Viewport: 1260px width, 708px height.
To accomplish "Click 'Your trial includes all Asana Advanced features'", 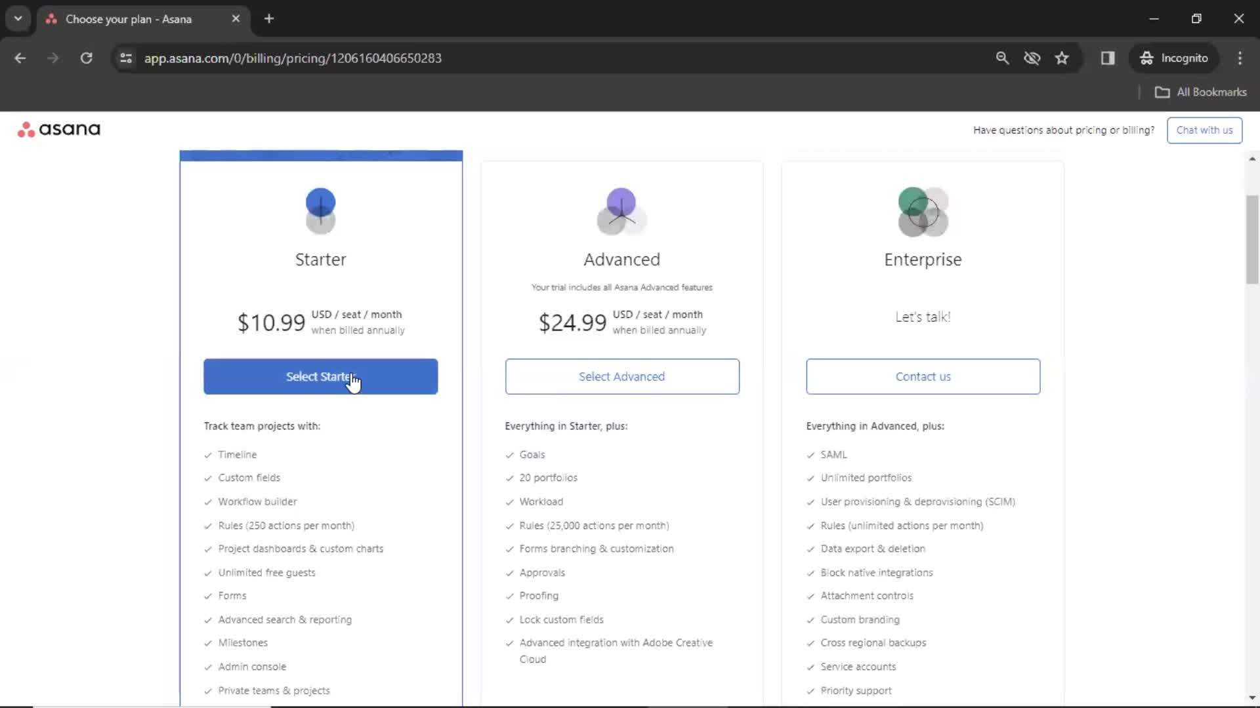I will pos(621,287).
